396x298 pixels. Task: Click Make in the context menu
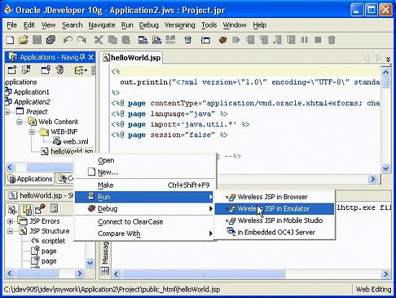(144, 185)
